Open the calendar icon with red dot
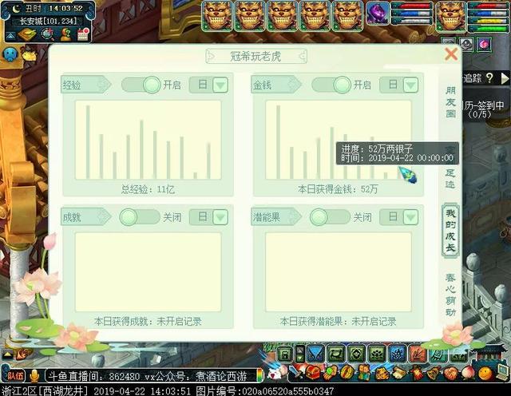The width and height of the screenshot is (511, 396). coord(83,34)
